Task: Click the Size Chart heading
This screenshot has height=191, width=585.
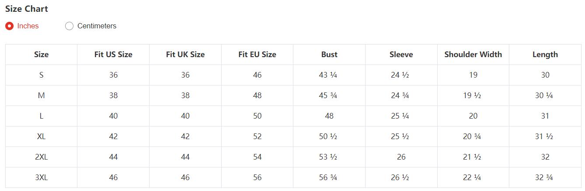Action: point(27,9)
